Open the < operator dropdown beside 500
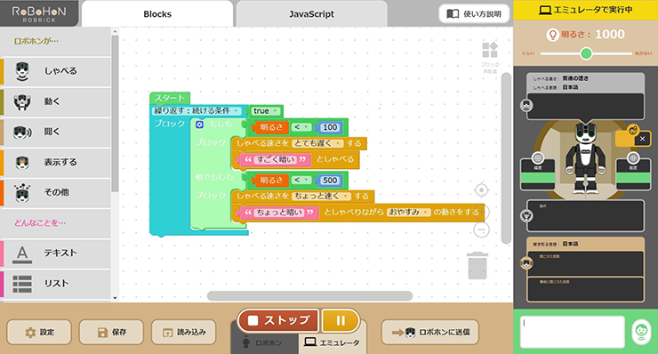Viewport: 658px width, 354px height. pos(301,180)
